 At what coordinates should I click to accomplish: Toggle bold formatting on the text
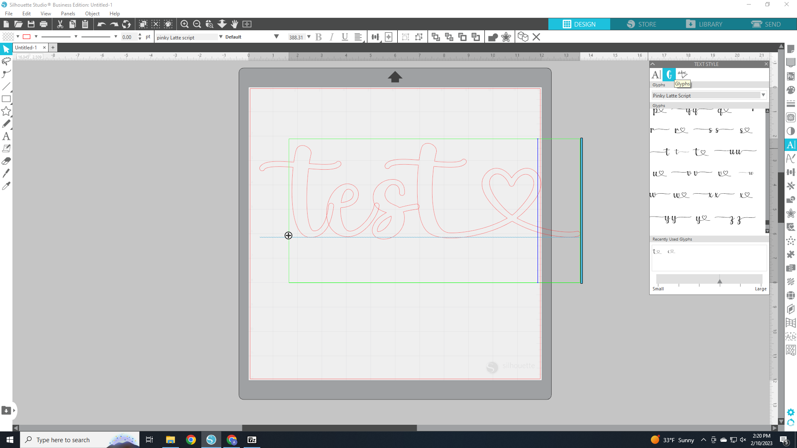(318, 37)
